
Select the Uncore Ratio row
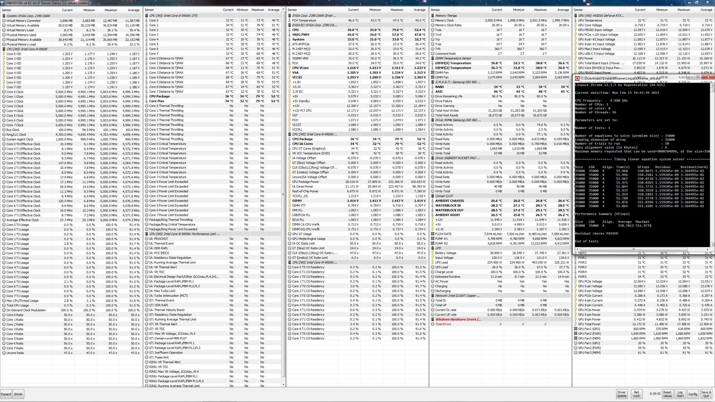71,353
